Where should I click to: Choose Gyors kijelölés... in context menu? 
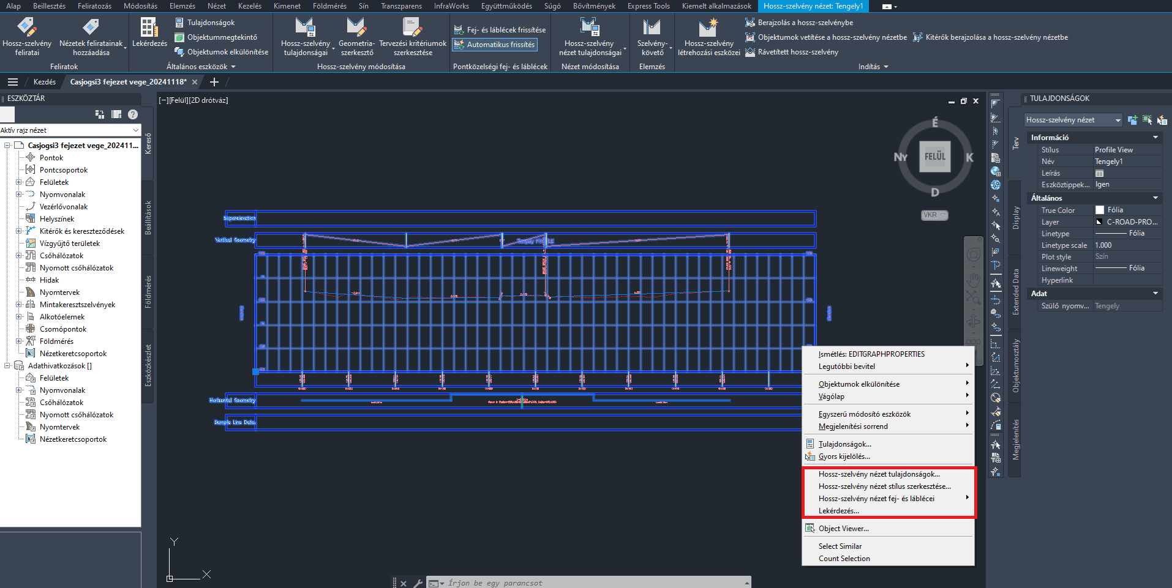point(888,456)
